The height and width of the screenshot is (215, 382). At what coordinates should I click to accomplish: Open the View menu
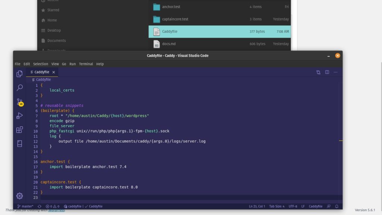(55, 64)
